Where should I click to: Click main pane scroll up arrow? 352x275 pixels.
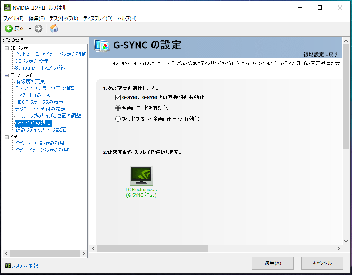tap(346, 41)
